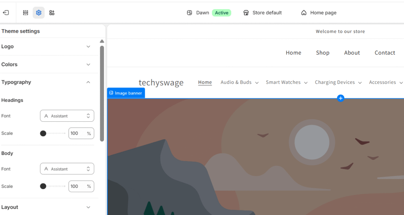Open the Headings font picker
Image resolution: width=404 pixels, height=215 pixels.
coord(67,116)
